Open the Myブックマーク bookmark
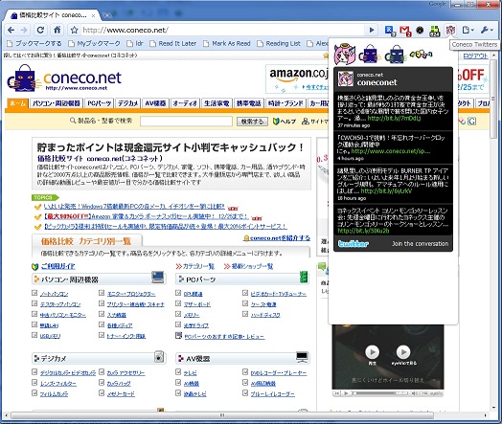The height and width of the screenshot is (424, 502). pos(95,43)
